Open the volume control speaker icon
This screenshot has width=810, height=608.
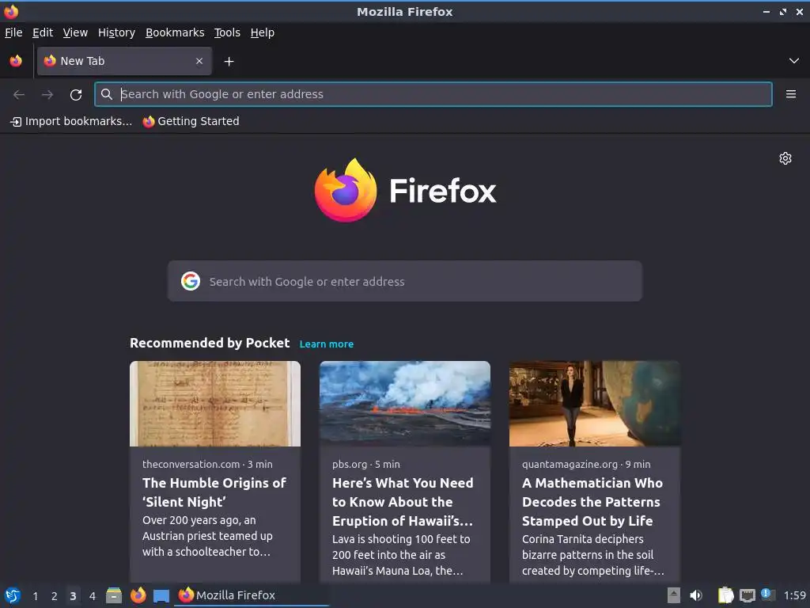pyautogui.click(x=696, y=595)
